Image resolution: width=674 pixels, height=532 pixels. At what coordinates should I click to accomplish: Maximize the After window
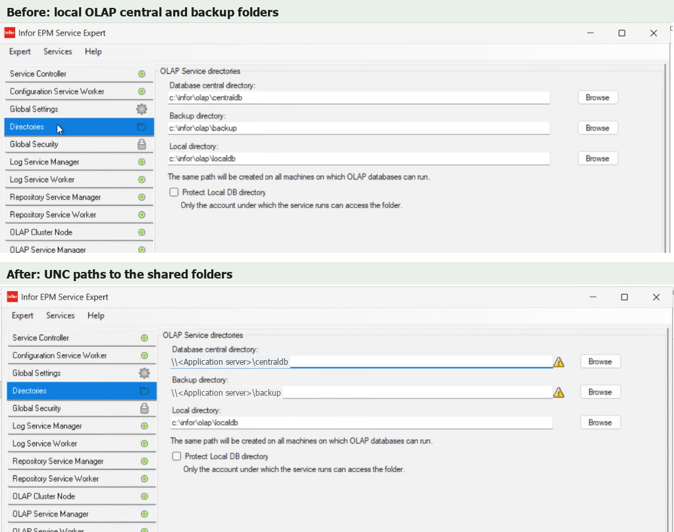tap(625, 297)
